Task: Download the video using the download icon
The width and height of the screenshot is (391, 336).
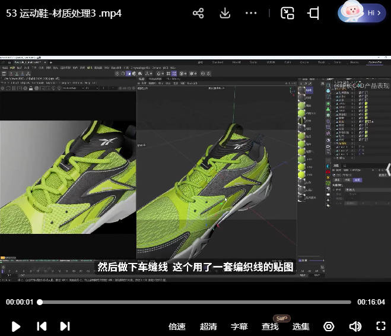Action: [225, 13]
